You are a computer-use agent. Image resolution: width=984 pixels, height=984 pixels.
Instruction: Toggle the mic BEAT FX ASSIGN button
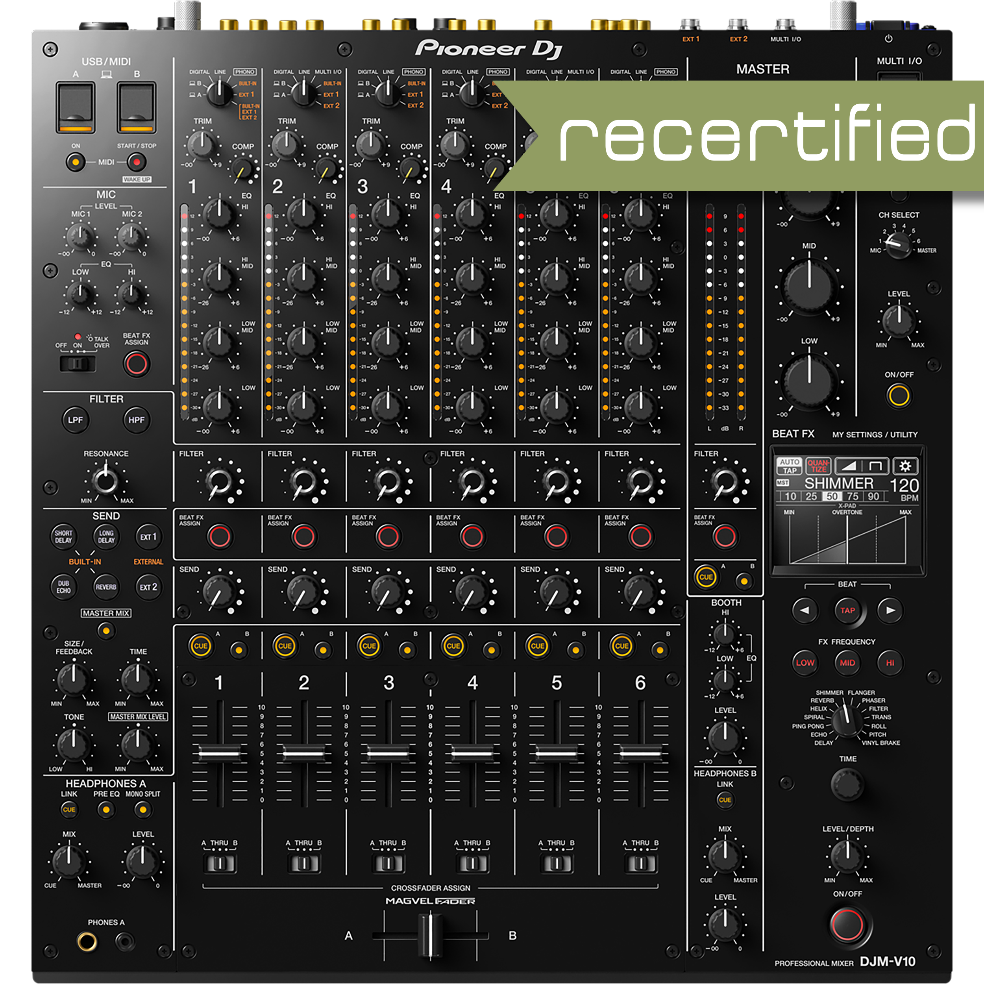point(137,364)
